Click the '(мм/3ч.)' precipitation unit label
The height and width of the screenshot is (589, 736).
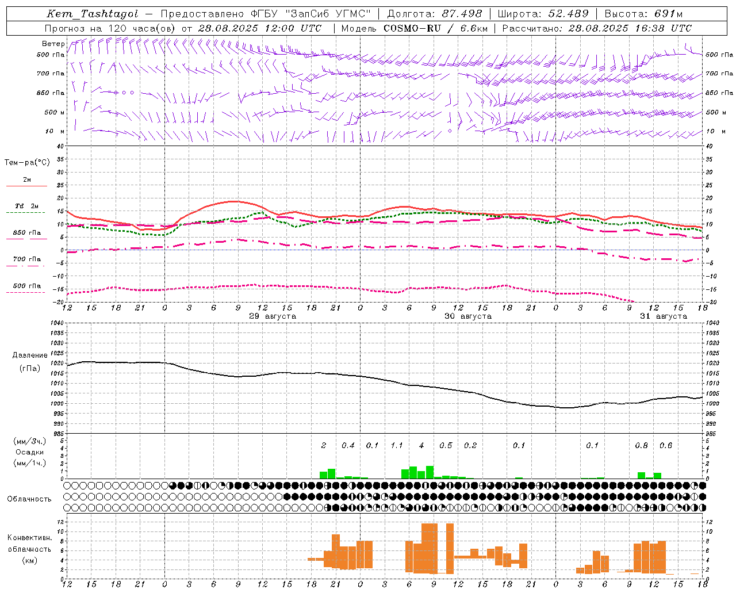30,441
